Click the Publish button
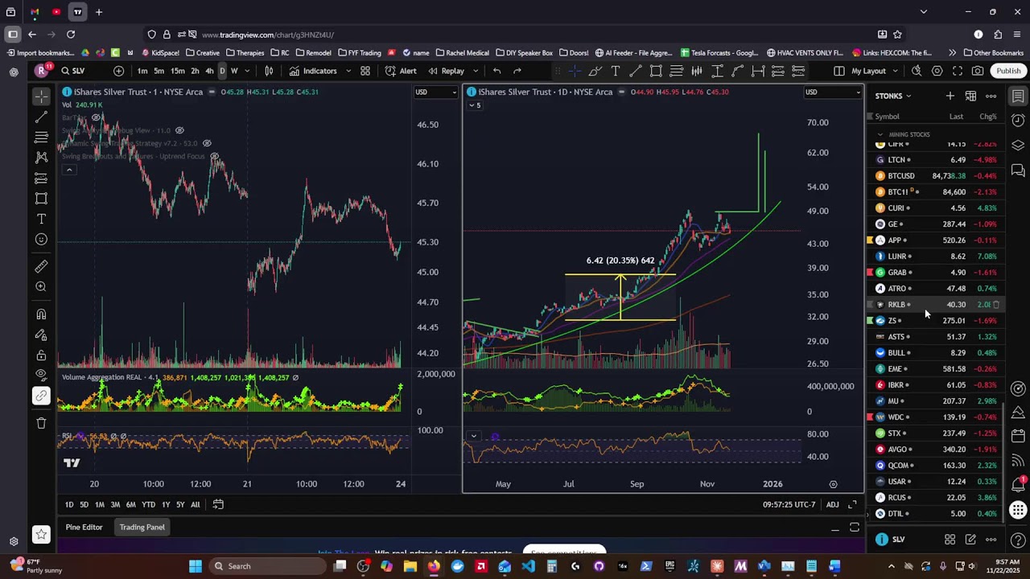 click(1008, 71)
